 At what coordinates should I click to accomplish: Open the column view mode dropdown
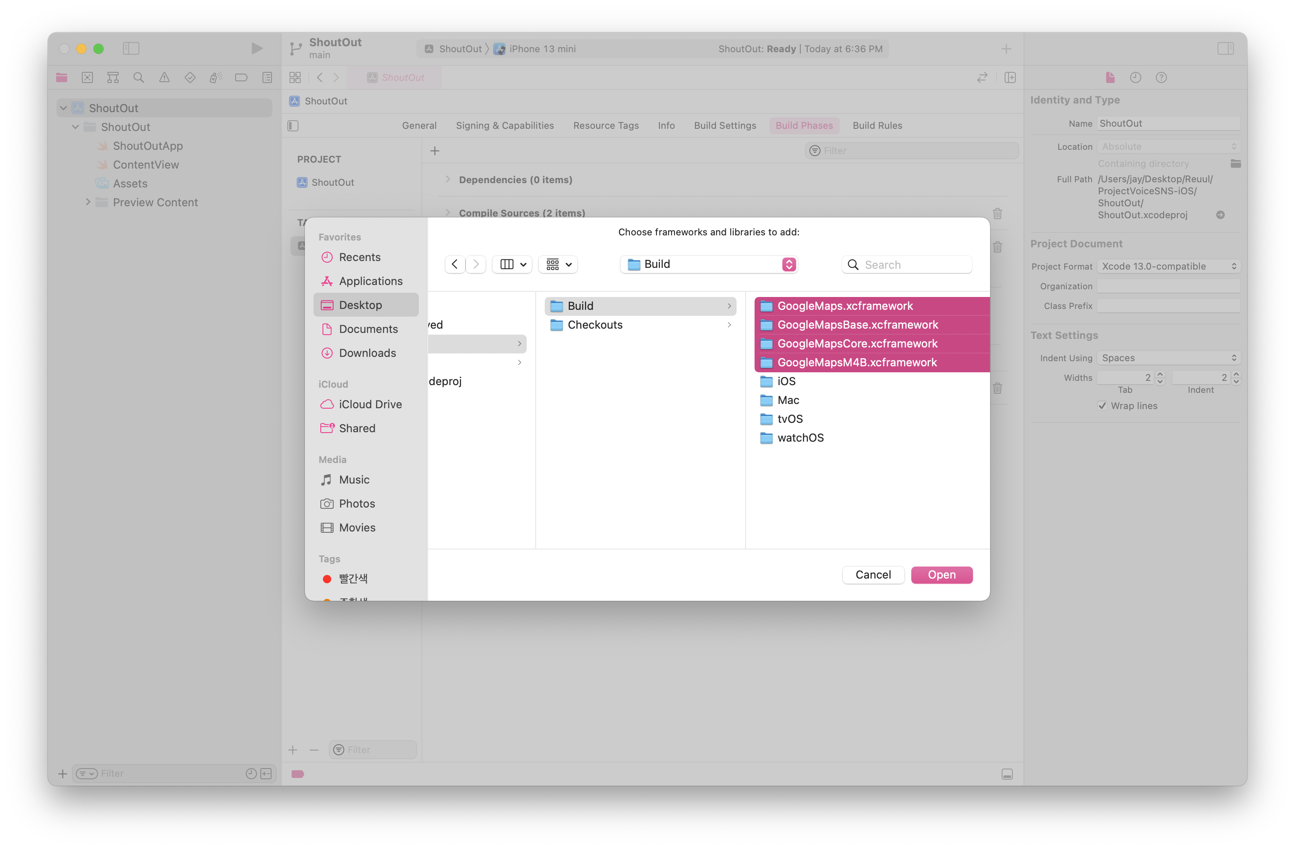pos(512,264)
